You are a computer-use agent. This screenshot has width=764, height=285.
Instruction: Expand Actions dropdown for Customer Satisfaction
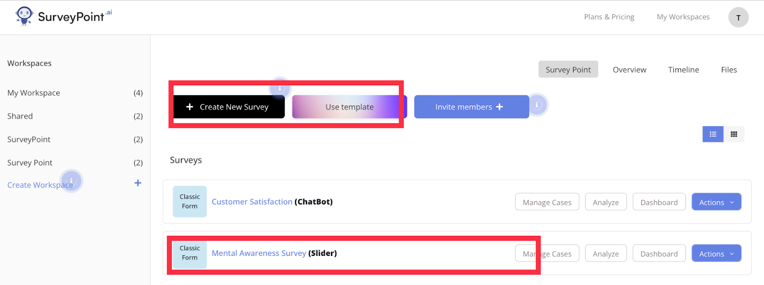click(716, 202)
